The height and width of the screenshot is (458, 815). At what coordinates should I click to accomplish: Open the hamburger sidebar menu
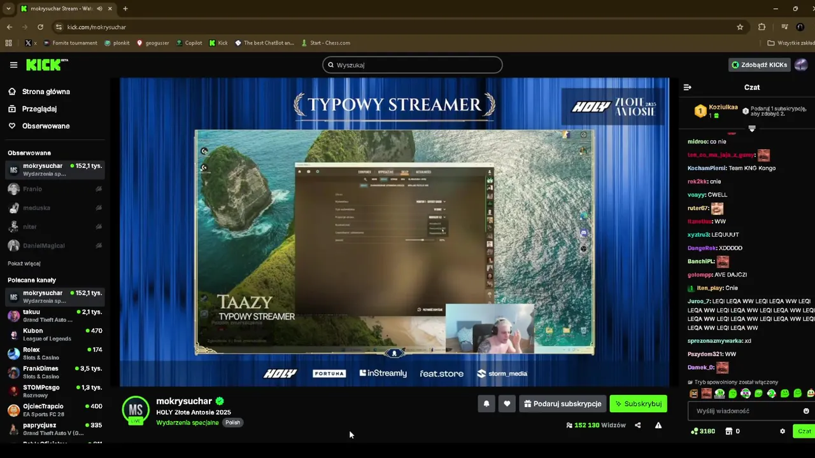coord(13,65)
